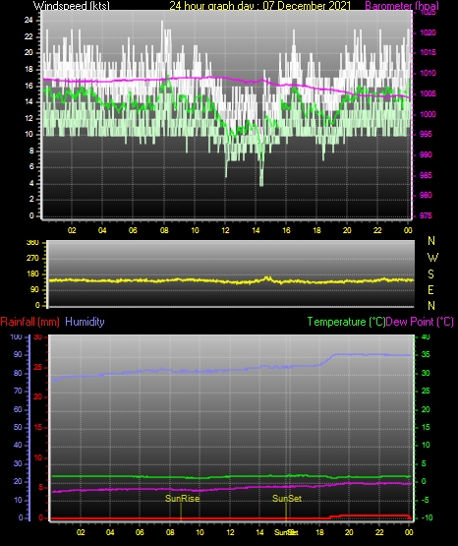Click the Windspeed (kts) axis title
The height and width of the screenshot is (546, 458).
click(72, 5)
